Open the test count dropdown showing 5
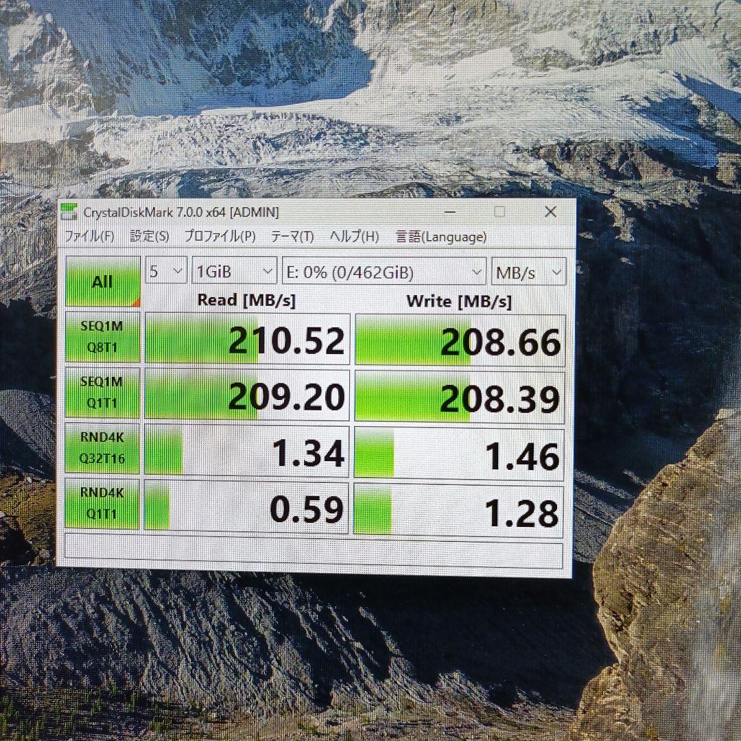This screenshot has height=741, width=741. point(167,270)
